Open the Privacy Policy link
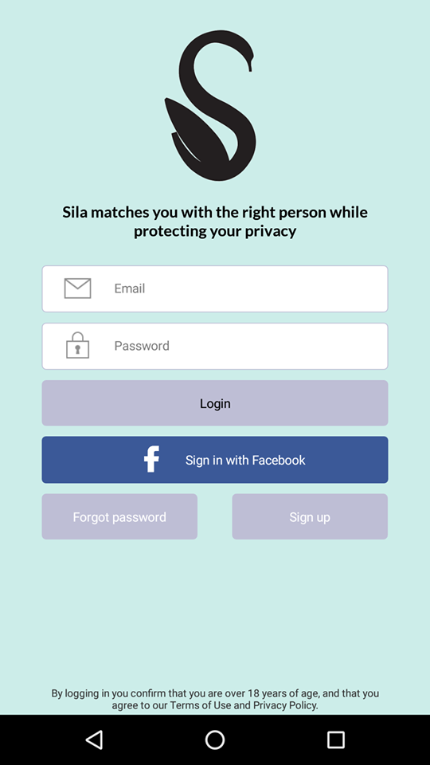Image resolution: width=430 pixels, height=765 pixels. click(285, 705)
